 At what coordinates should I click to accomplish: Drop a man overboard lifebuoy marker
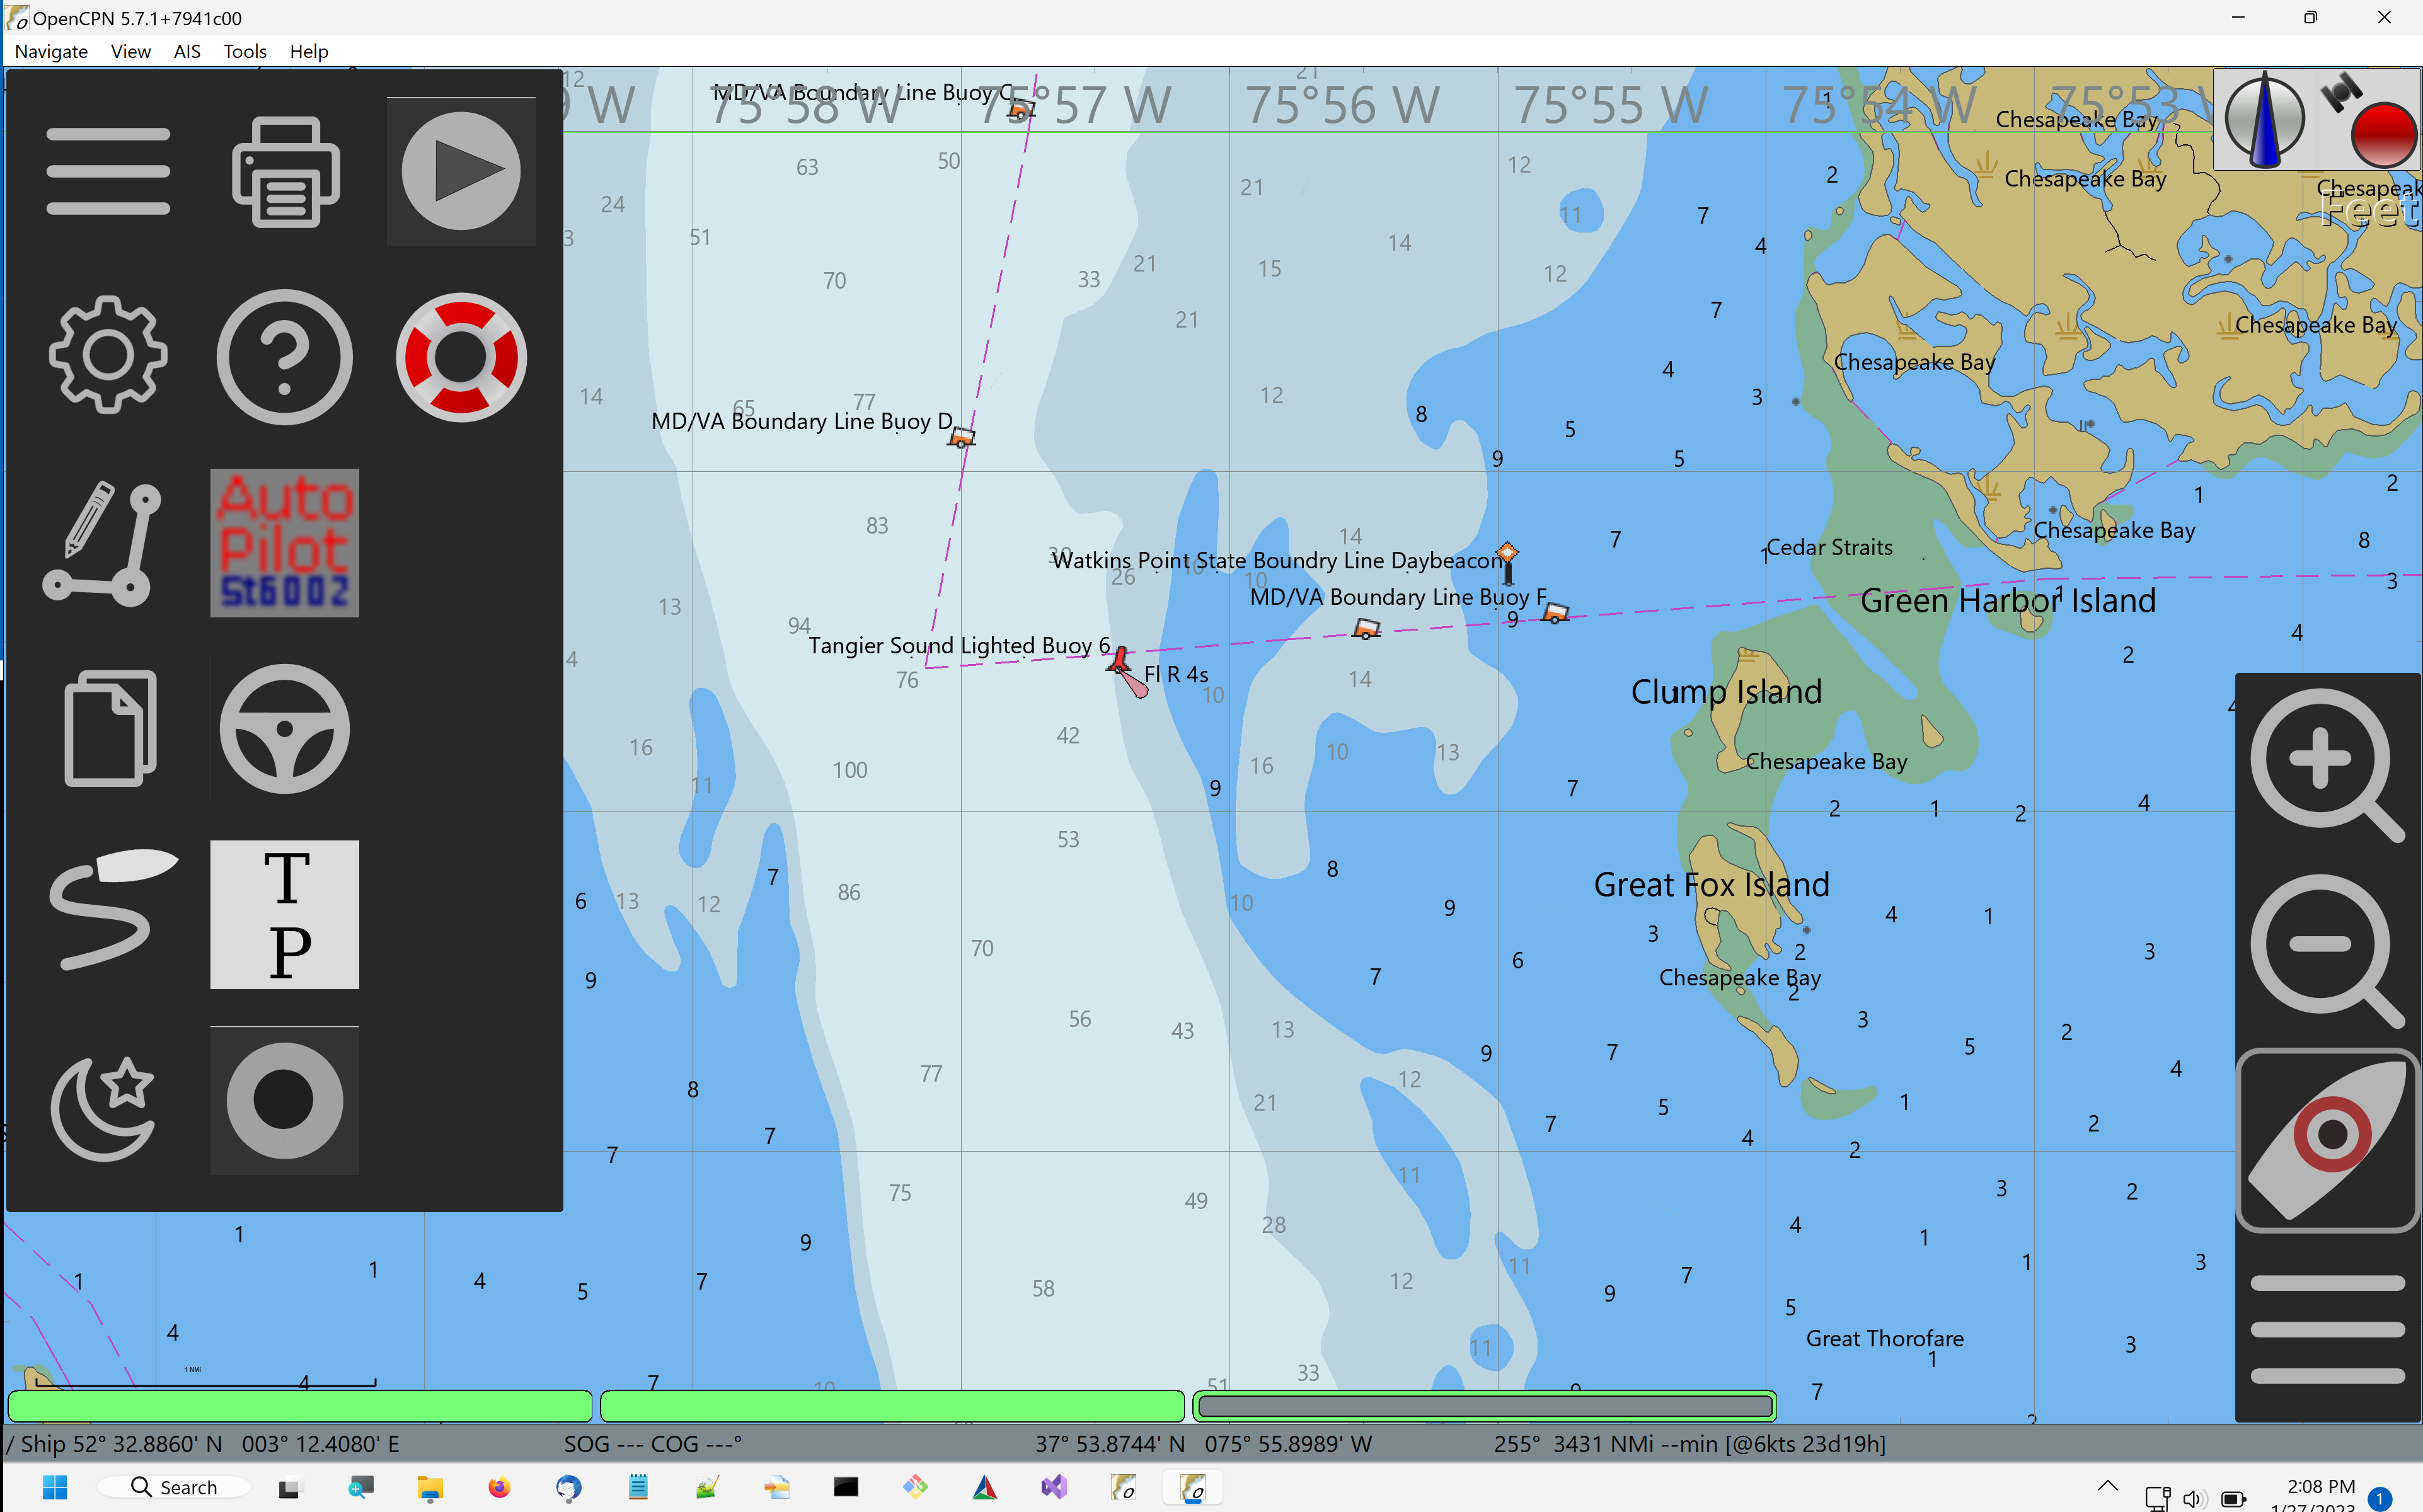461,357
